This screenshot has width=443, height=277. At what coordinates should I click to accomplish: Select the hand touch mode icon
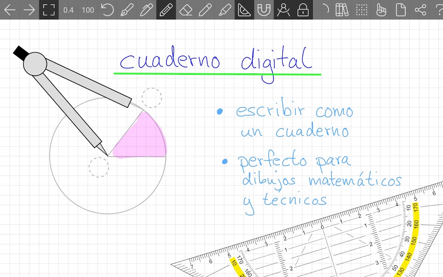point(381,10)
